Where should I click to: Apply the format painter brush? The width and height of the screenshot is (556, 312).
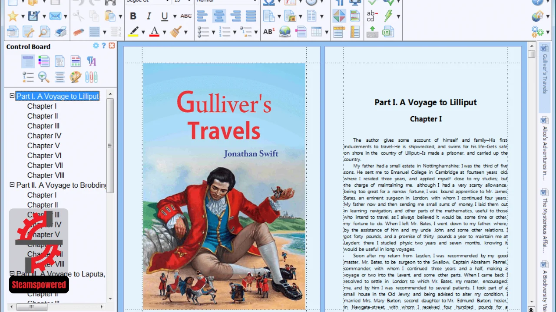tap(175, 32)
